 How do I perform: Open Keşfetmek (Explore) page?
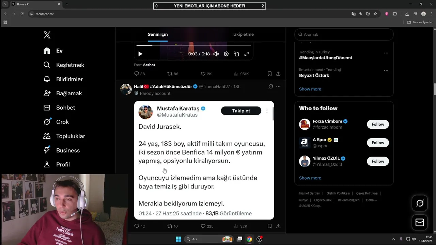click(64, 65)
